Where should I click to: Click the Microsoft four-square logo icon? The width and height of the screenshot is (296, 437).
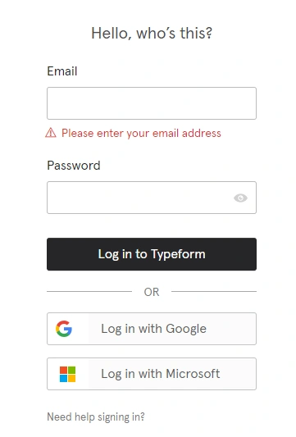click(68, 374)
